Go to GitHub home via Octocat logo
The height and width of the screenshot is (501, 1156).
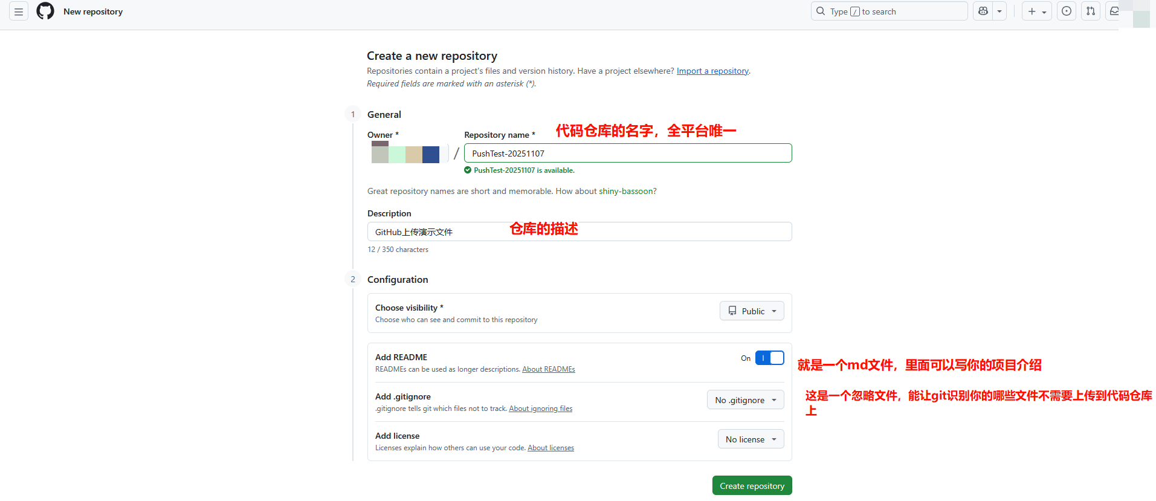pyautogui.click(x=45, y=11)
